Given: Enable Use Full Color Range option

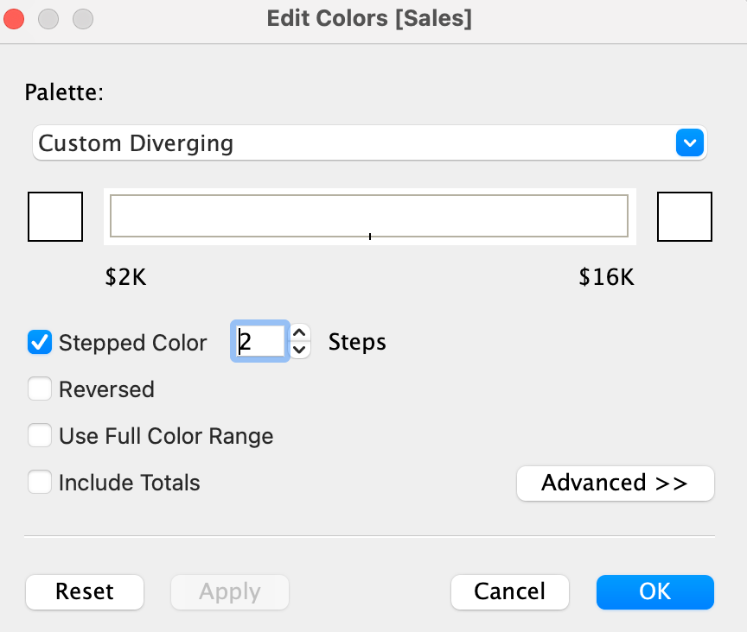Looking at the screenshot, I should click(40, 435).
